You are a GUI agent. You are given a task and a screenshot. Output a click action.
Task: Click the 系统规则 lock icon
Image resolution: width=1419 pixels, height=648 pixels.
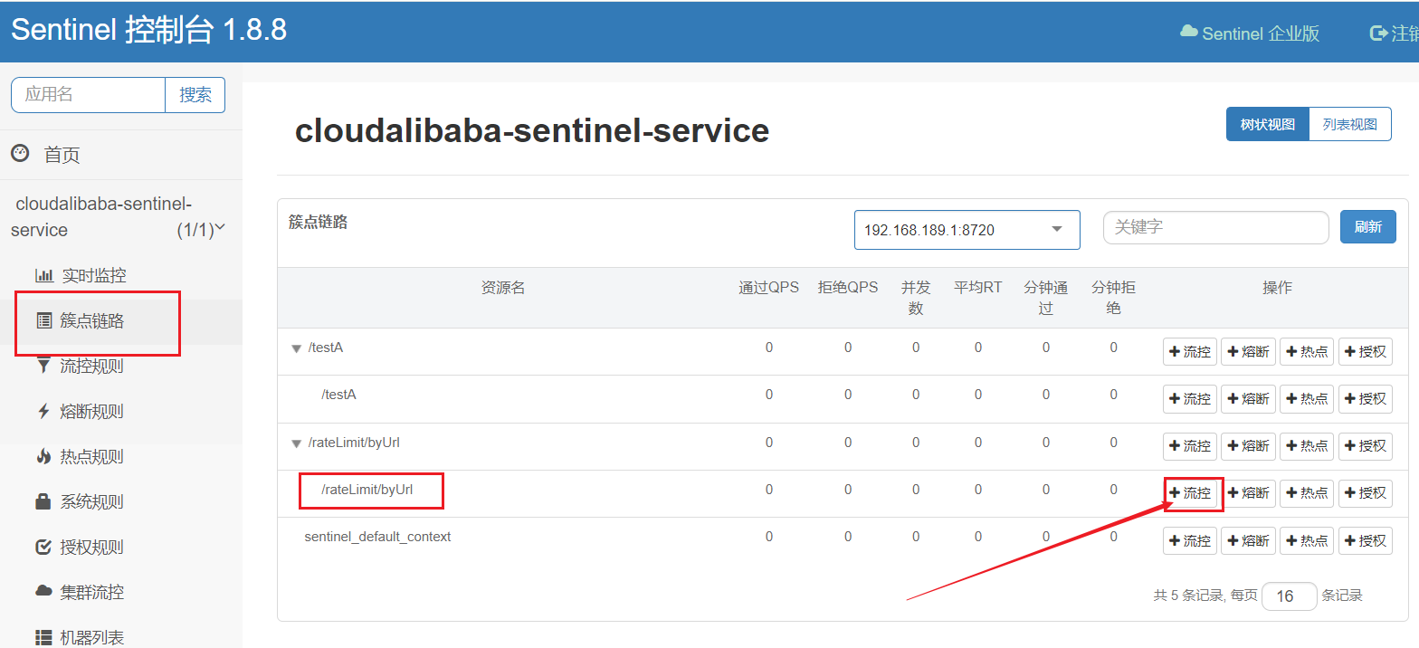43,501
